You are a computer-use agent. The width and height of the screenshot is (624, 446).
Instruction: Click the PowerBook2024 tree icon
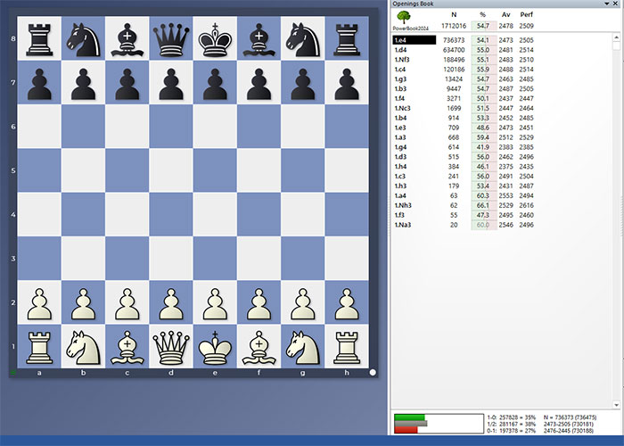tap(404, 17)
